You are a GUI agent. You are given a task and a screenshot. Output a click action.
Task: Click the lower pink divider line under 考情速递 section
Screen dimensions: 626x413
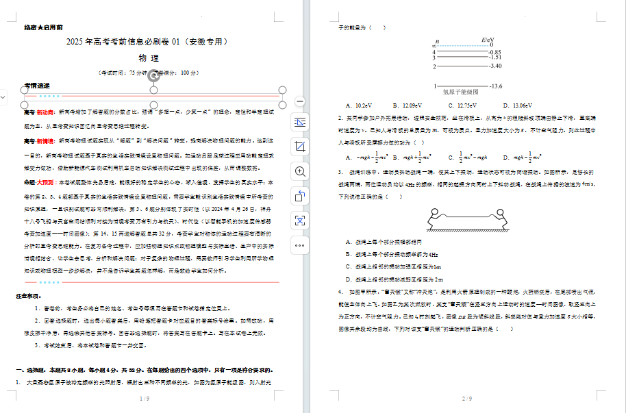pyautogui.click(x=152, y=282)
